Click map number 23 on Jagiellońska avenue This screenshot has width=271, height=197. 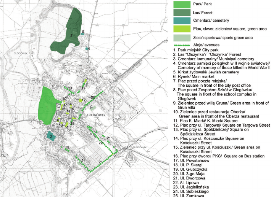coord(70,88)
